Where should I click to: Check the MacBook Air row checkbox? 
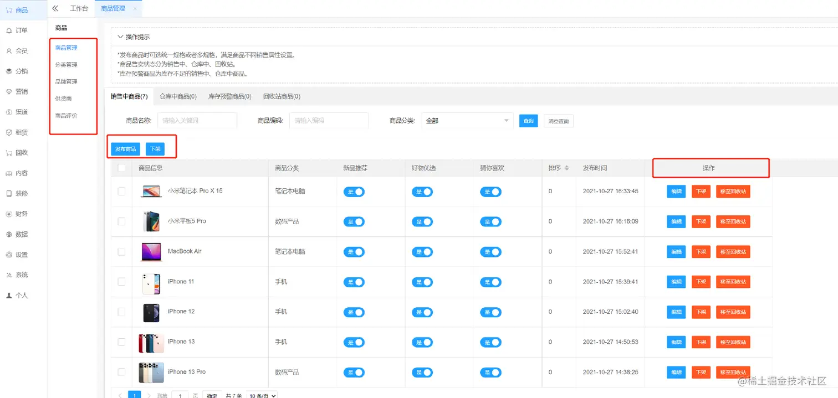pyautogui.click(x=121, y=251)
